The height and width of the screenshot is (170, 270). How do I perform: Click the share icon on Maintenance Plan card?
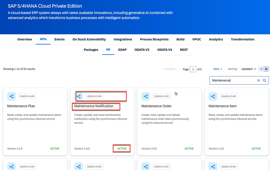(x=11, y=96)
